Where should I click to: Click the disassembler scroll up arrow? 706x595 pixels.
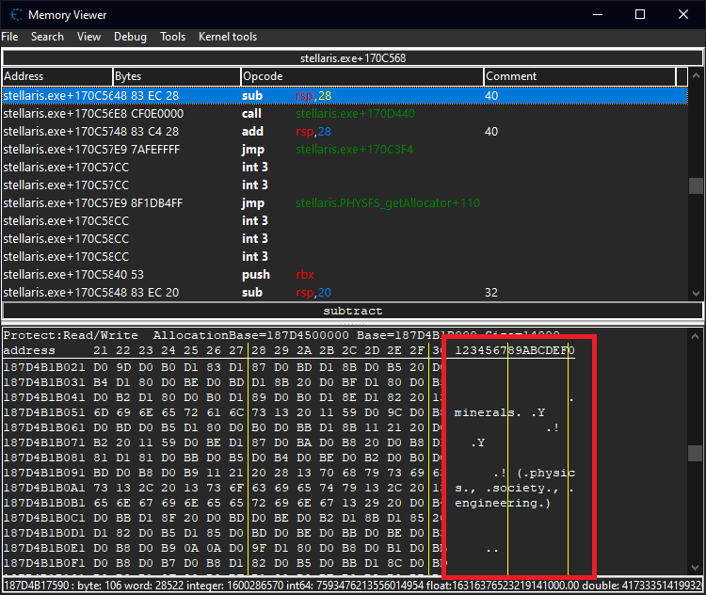(696, 75)
